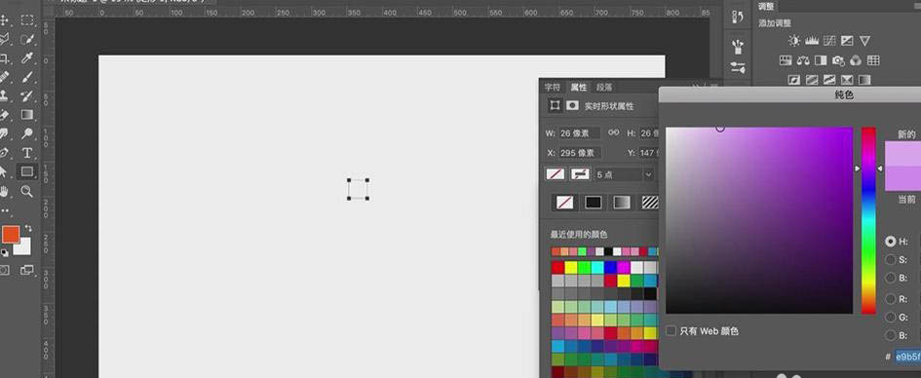Open the screen mode button
921x378 pixels.
point(27,270)
